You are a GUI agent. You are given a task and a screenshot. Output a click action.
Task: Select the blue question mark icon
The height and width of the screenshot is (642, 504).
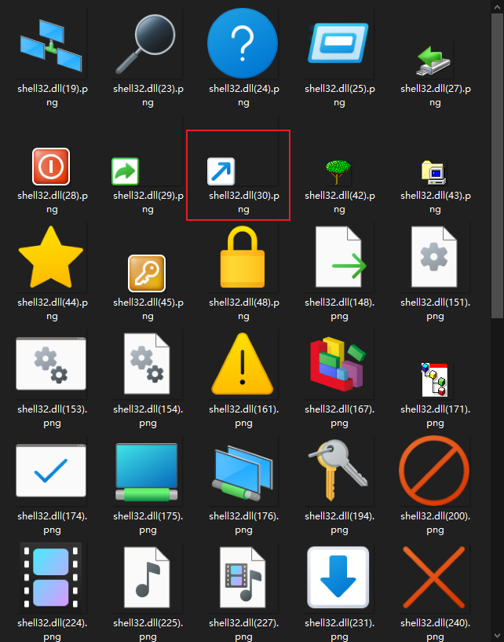(243, 43)
